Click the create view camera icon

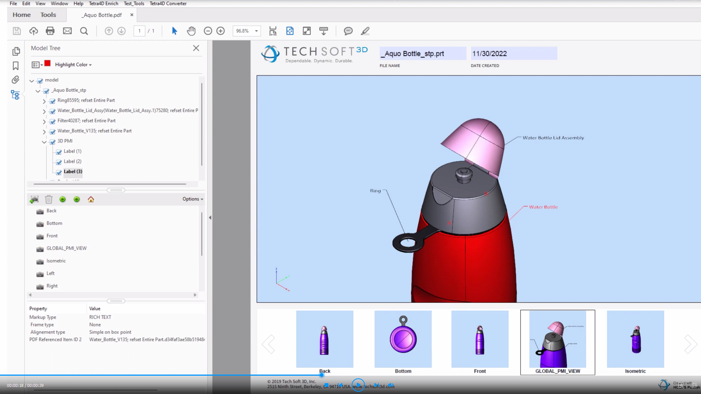click(x=34, y=199)
